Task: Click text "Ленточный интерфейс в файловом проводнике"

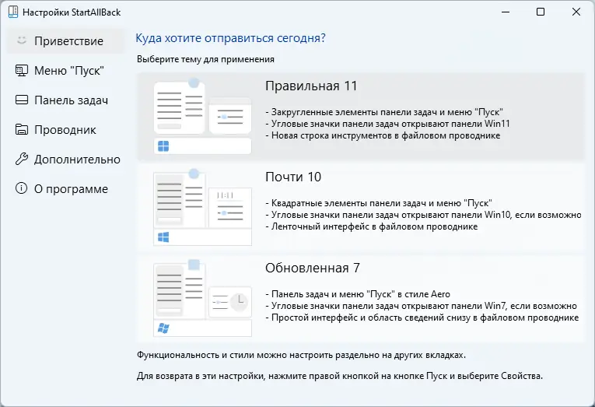Action: pos(374,226)
